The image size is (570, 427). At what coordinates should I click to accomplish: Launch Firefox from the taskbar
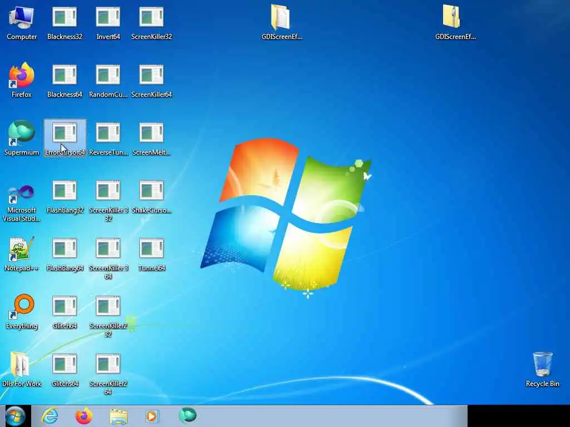point(83,416)
